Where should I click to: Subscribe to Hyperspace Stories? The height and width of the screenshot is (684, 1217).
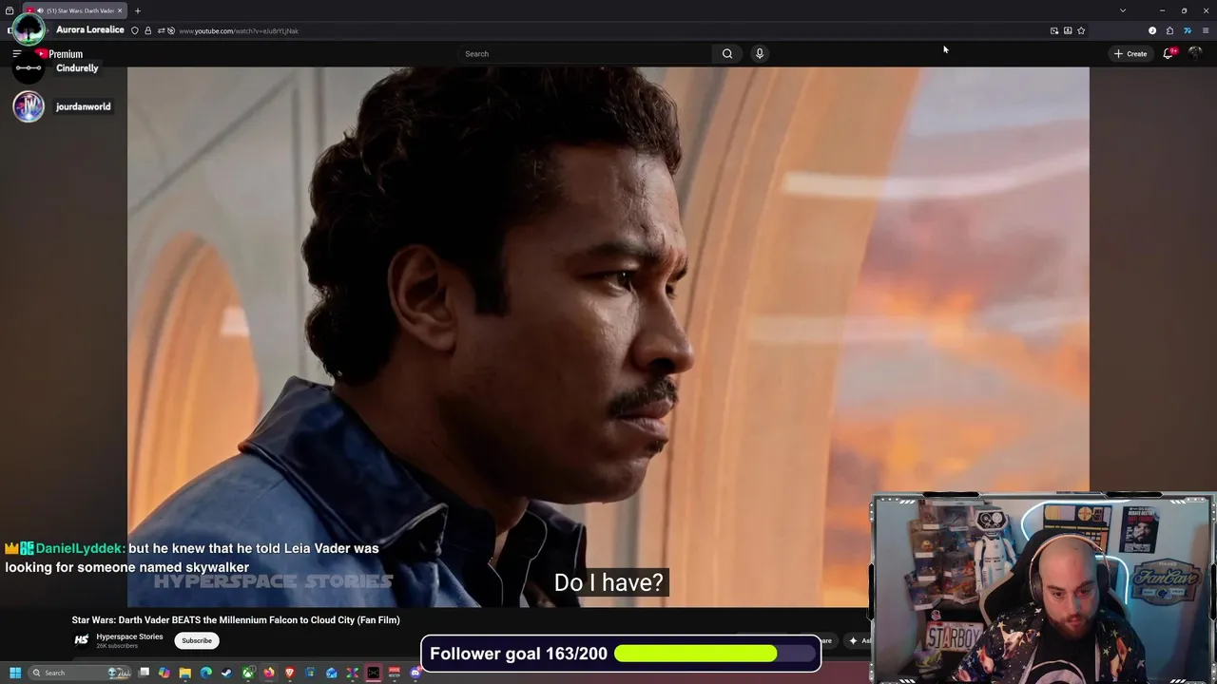(x=197, y=640)
